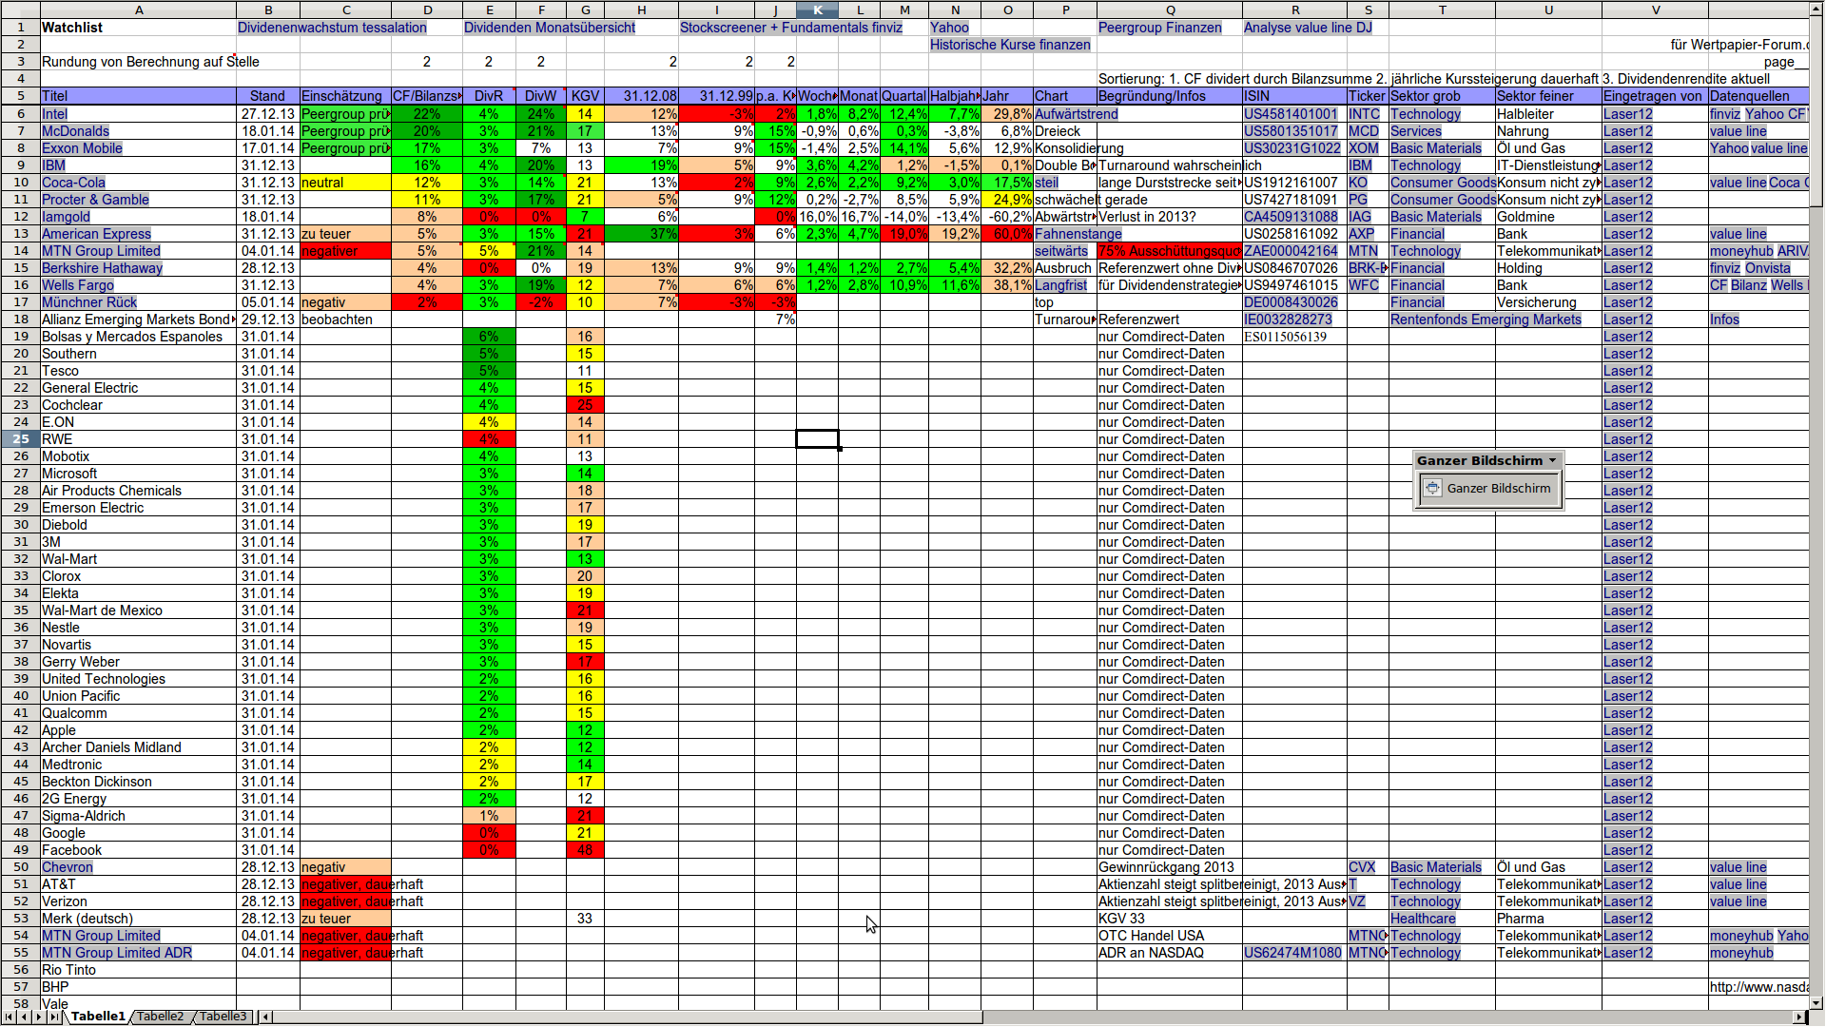This screenshot has height=1027, width=1826.
Task: Click the horizontal scrollbar right arrow
Action: coord(1799,1017)
